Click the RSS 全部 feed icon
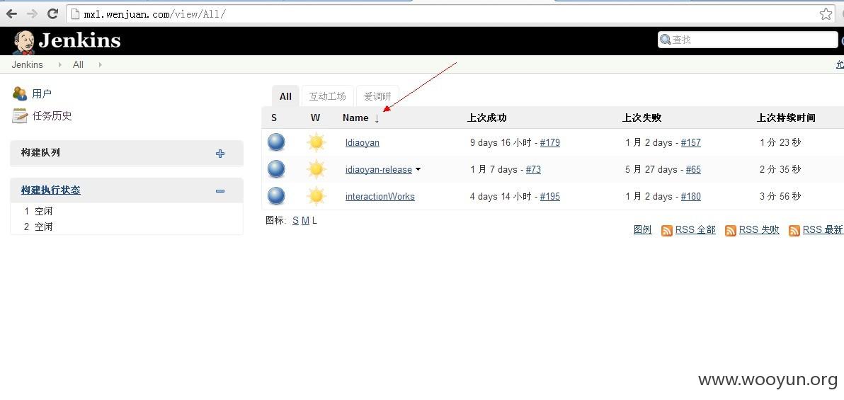844x400 pixels. (x=667, y=230)
